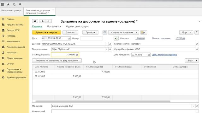Open Кустов Георгий Георгиевич record icon
The height and width of the screenshot is (113, 202).
click(x=197, y=44)
